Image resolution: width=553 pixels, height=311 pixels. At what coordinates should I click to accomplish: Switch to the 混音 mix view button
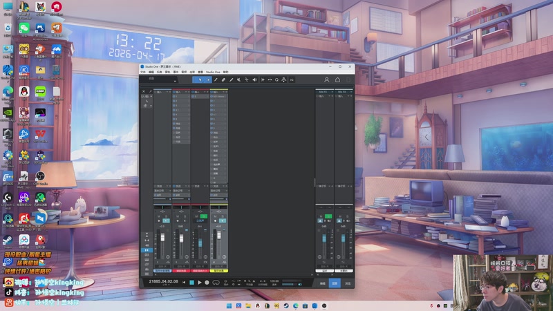point(335,283)
